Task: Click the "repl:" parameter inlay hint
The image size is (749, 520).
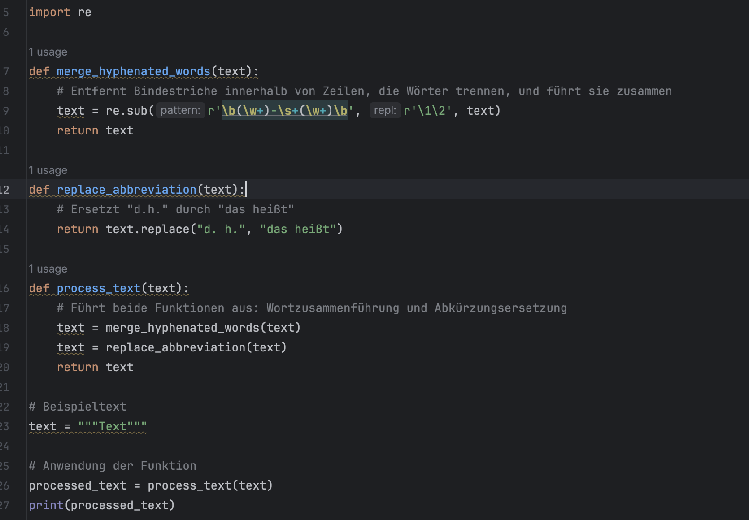Action: tap(384, 110)
